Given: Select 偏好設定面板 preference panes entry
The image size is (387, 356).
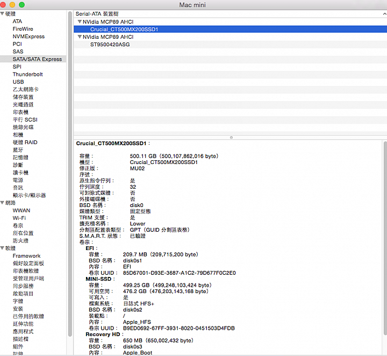Looking at the screenshot, I should click(28, 264).
